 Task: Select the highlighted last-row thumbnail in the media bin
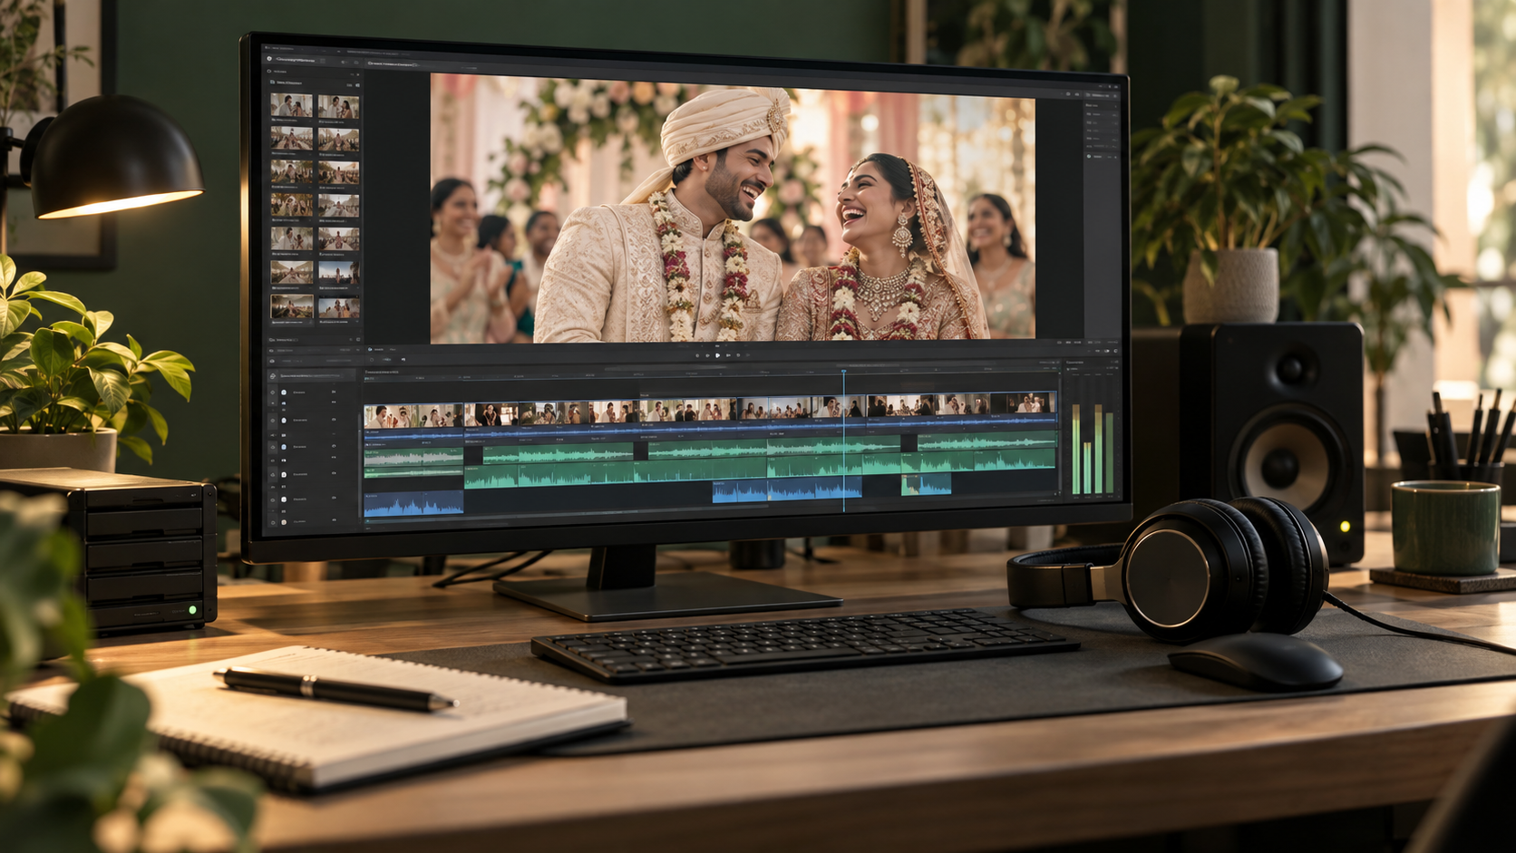click(x=292, y=306)
